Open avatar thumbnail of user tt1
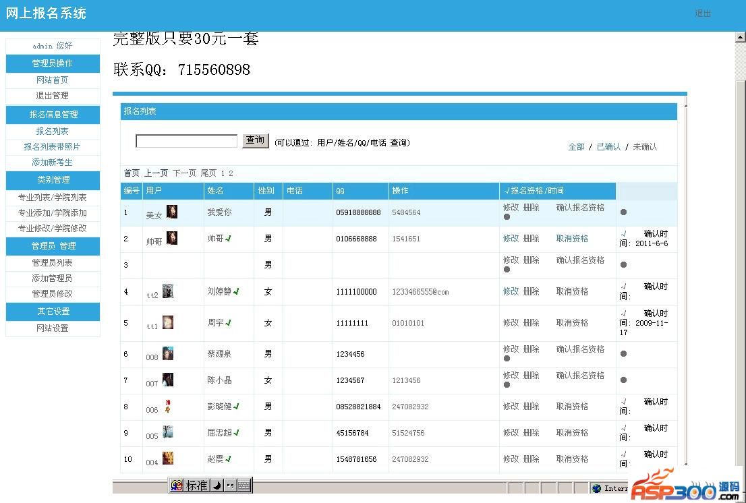 point(168,322)
